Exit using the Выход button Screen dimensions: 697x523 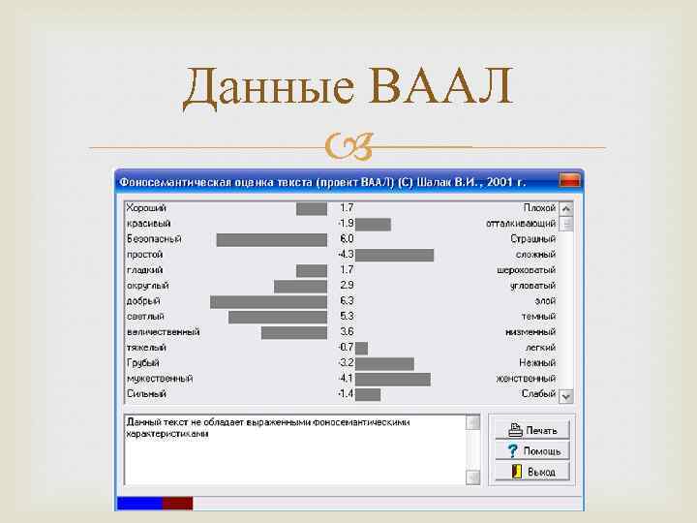tap(532, 472)
